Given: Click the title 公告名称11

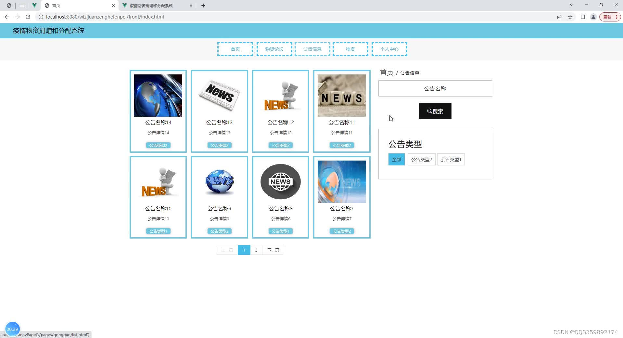Looking at the screenshot, I should 342,123.
